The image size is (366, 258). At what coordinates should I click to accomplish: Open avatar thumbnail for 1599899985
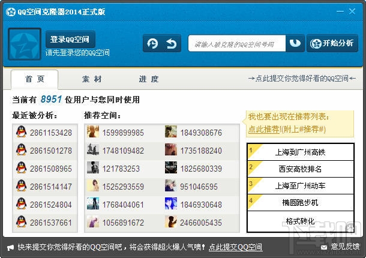click(93, 131)
